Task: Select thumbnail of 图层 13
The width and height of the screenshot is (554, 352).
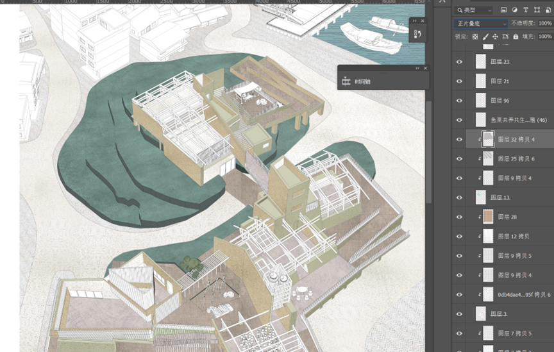Action: pos(481,197)
